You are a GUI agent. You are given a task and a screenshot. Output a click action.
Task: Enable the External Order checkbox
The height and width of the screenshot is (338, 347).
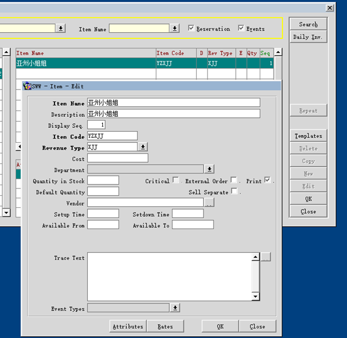coord(234,180)
